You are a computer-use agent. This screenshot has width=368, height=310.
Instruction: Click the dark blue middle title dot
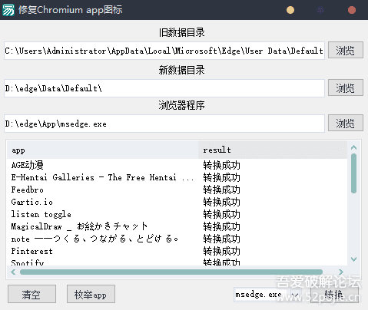click(x=320, y=10)
